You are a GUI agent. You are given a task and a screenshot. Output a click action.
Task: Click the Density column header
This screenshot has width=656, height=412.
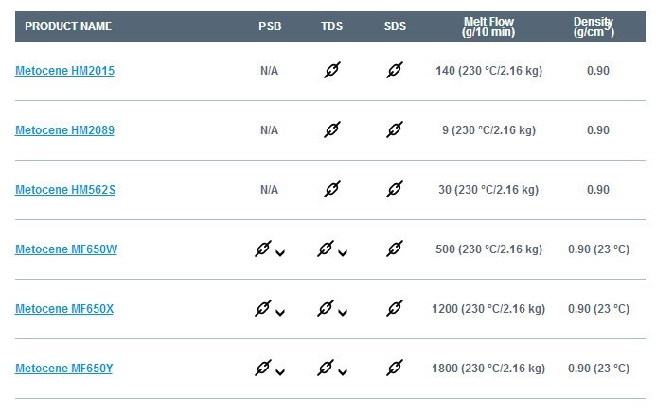tap(594, 26)
